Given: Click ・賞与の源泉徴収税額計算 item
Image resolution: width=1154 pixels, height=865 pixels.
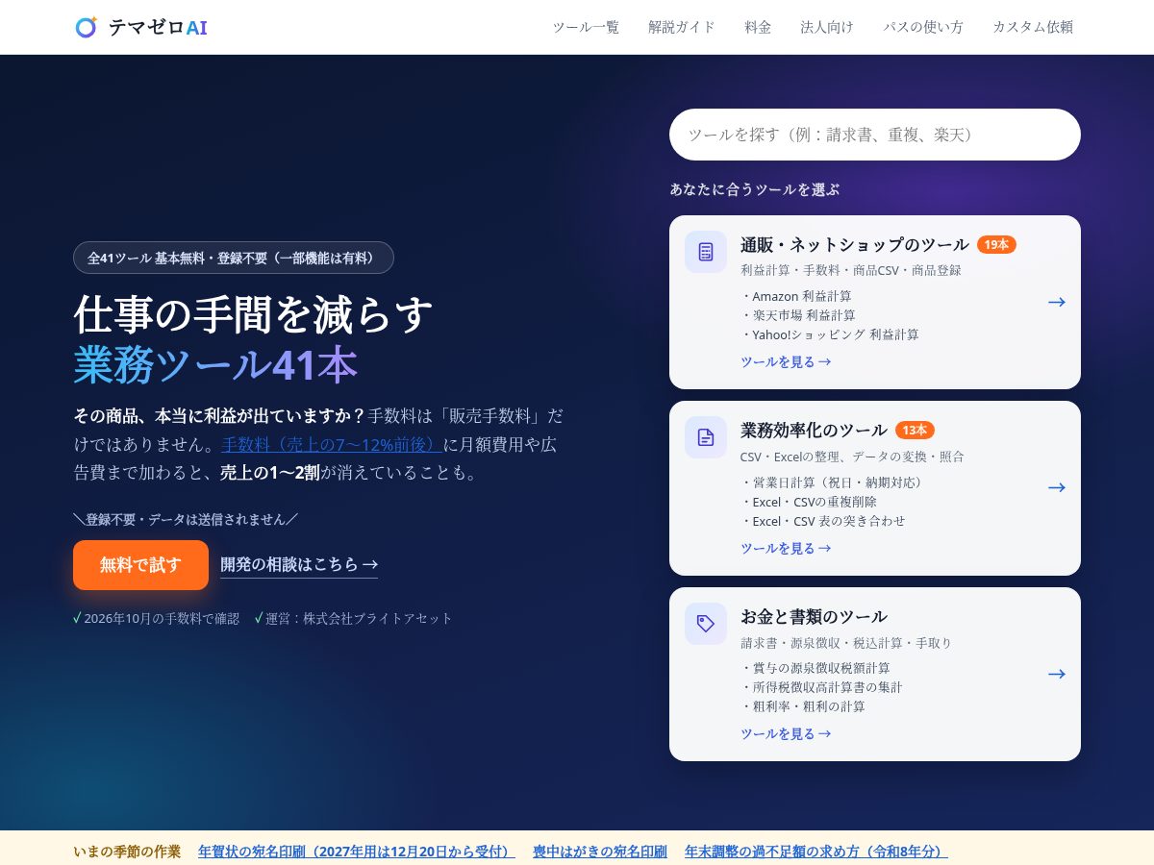Looking at the screenshot, I should (815, 668).
